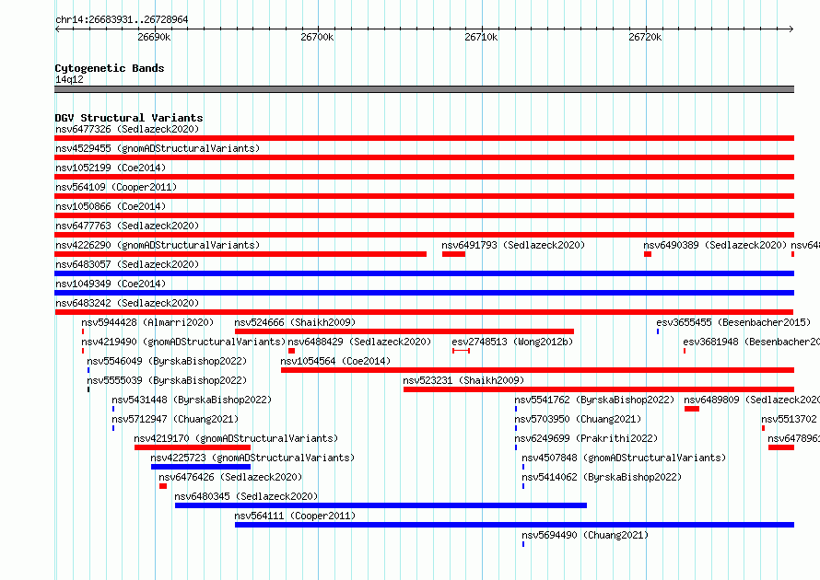Click the red bar under nsv6491793
The image size is (820, 580).
tap(453, 254)
